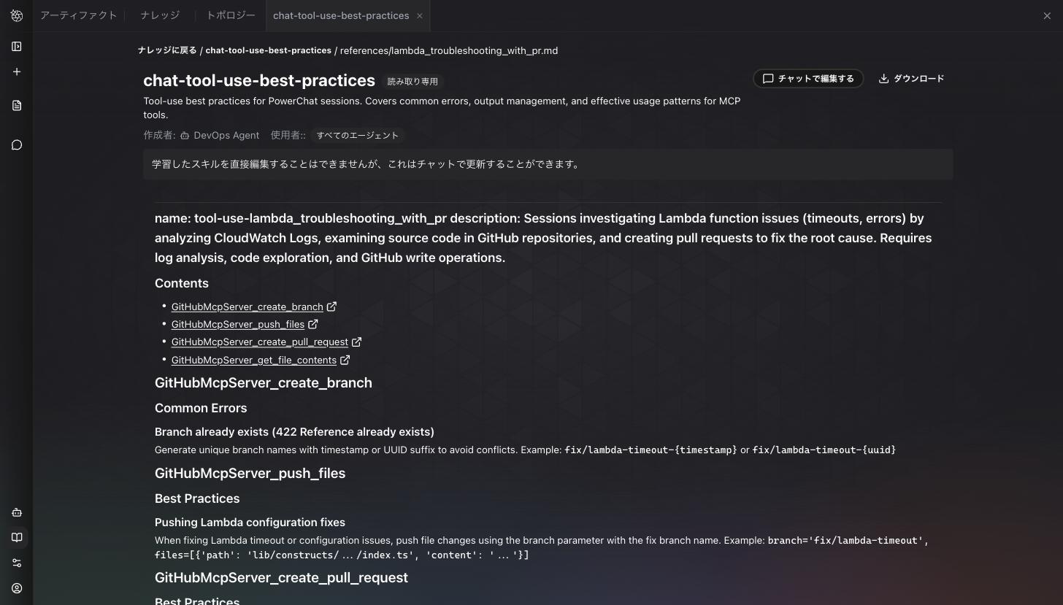Click the チャットで編集する button
This screenshot has height=605, width=1063.
pyautogui.click(x=808, y=79)
